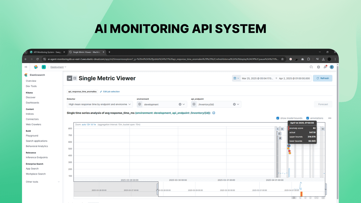This screenshot has height=203, width=361.
Task: Set chart zoom to 1w
Action: 95,125
